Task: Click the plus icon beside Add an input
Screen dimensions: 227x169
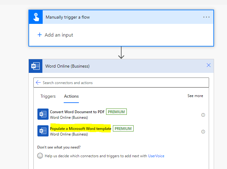Action: (x=39, y=35)
